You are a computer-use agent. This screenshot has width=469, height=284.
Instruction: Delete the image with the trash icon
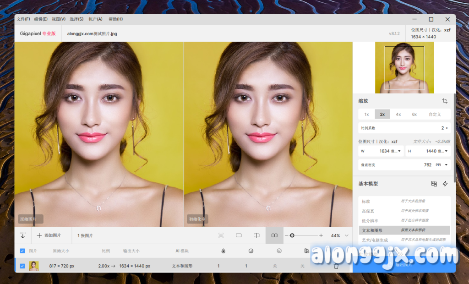(336, 266)
